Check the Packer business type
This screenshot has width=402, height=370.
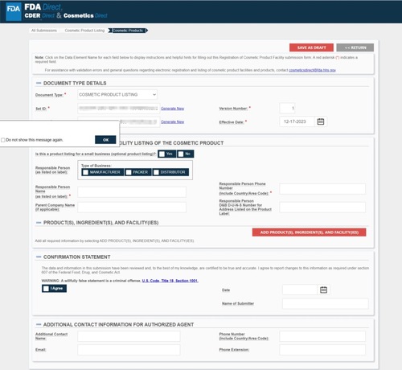pos(129,172)
